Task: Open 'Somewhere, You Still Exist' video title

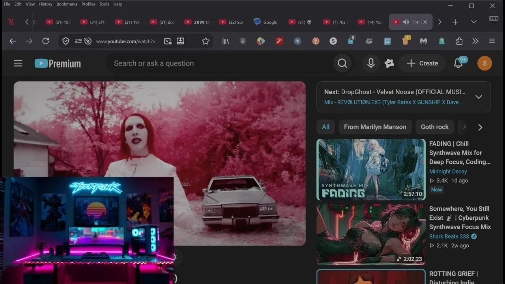Action: coord(460,218)
